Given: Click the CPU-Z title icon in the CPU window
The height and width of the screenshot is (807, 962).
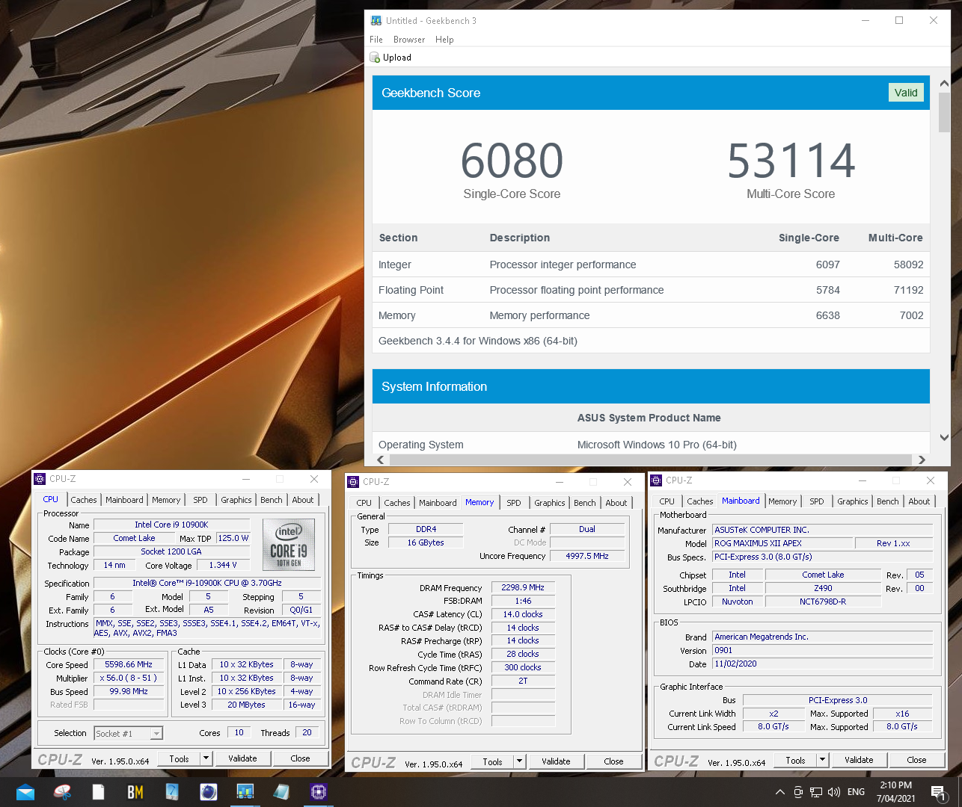Looking at the screenshot, I should [x=40, y=479].
